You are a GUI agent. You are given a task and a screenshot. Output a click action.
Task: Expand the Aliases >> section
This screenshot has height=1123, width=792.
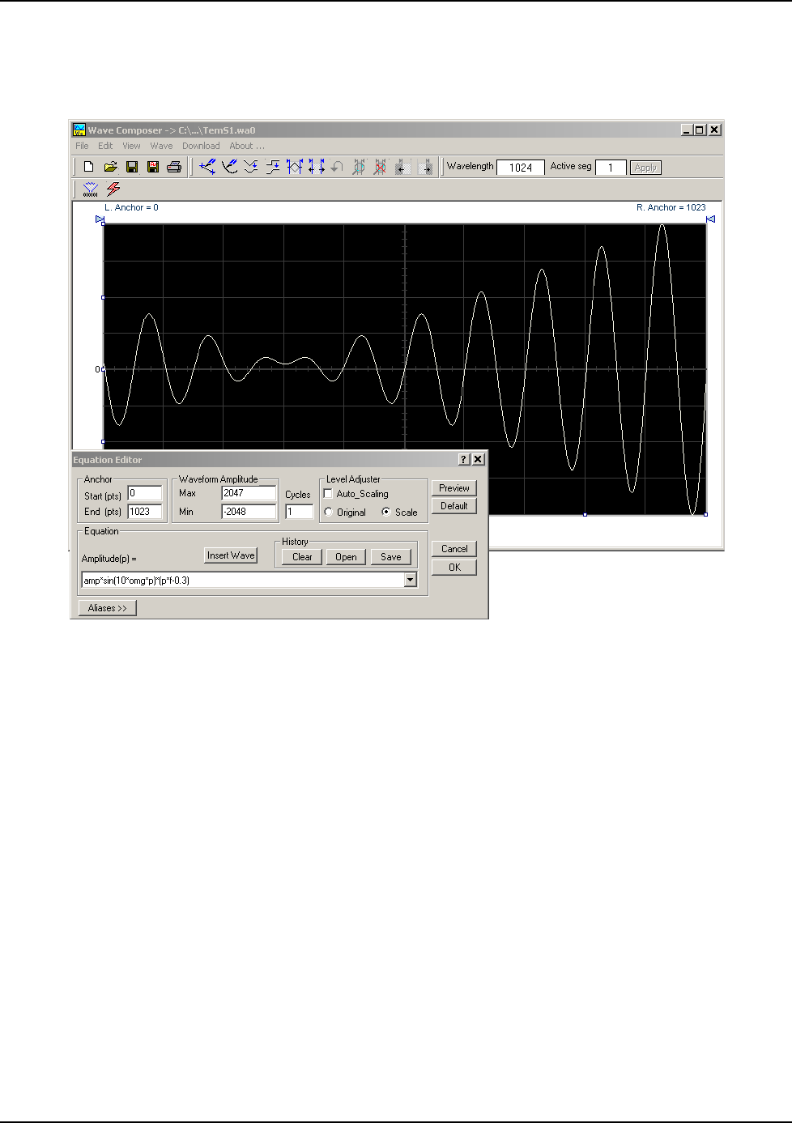pos(108,608)
